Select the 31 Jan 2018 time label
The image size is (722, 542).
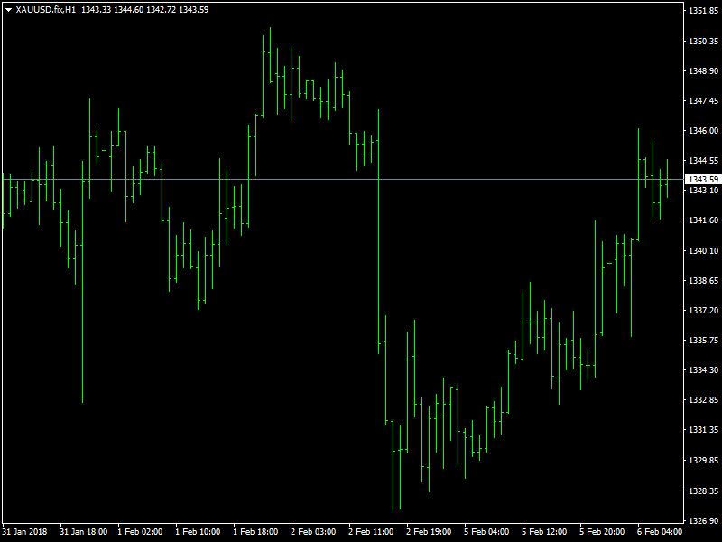coord(24,531)
